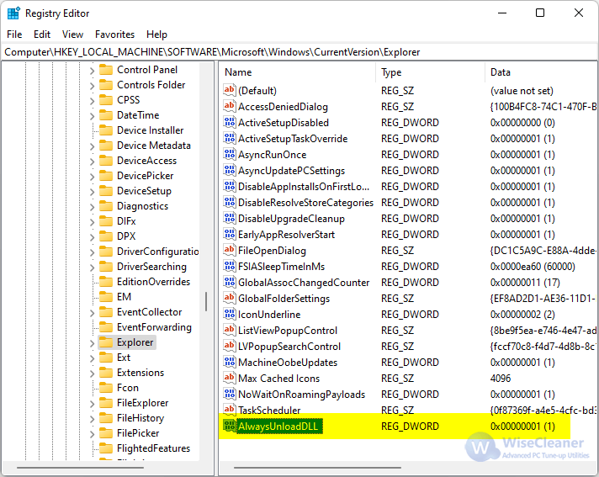
Task: Click the tree pane horizontal scrollbar
Action: [x=80, y=468]
